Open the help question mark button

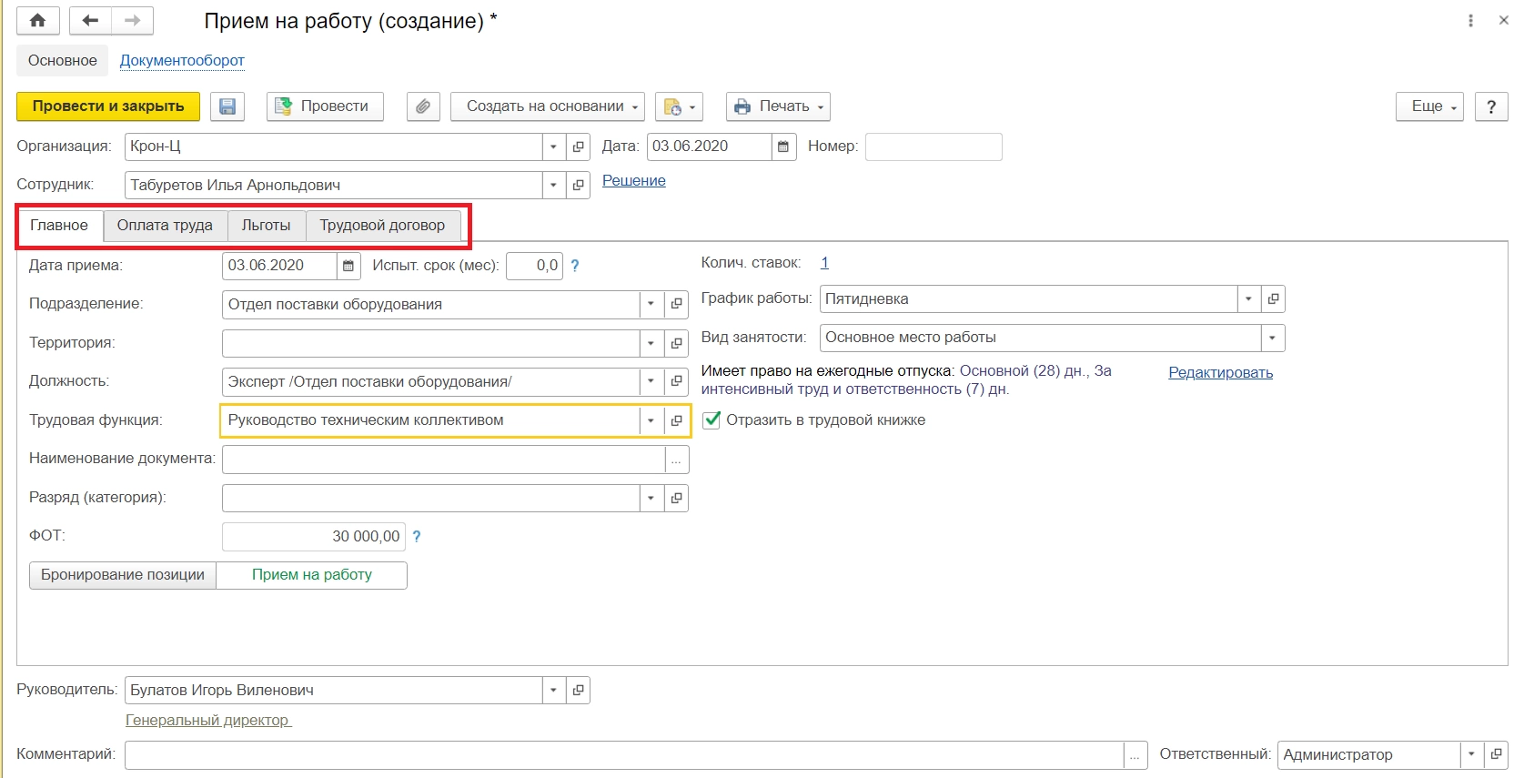pos(1491,106)
